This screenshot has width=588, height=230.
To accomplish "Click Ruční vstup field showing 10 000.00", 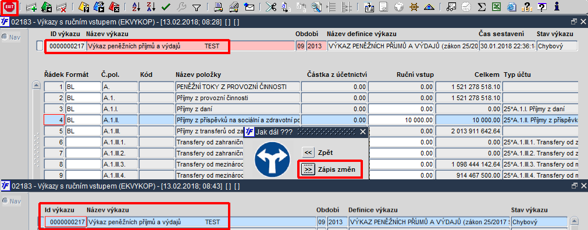I will click(401, 120).
